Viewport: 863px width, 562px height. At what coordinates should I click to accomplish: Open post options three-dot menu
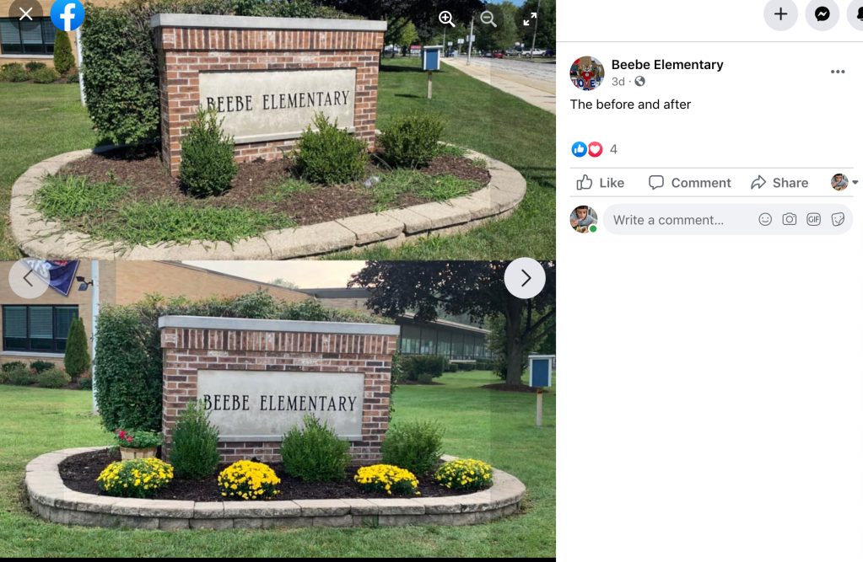click(838, 72)
